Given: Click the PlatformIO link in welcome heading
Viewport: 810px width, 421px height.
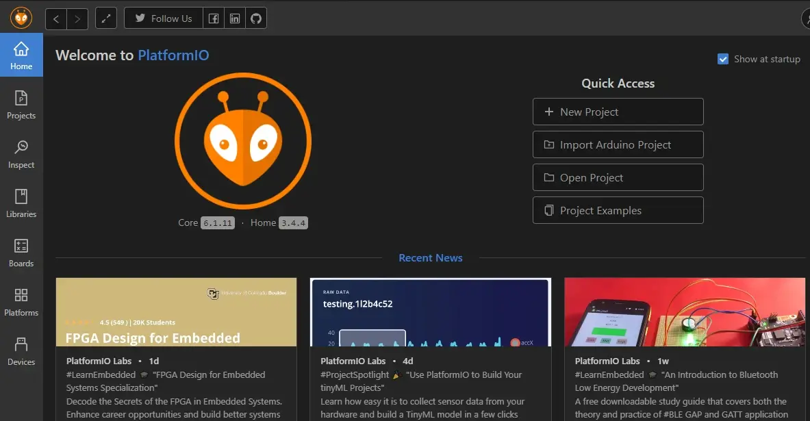Looking at the screenshot, I should click(174, 55).
